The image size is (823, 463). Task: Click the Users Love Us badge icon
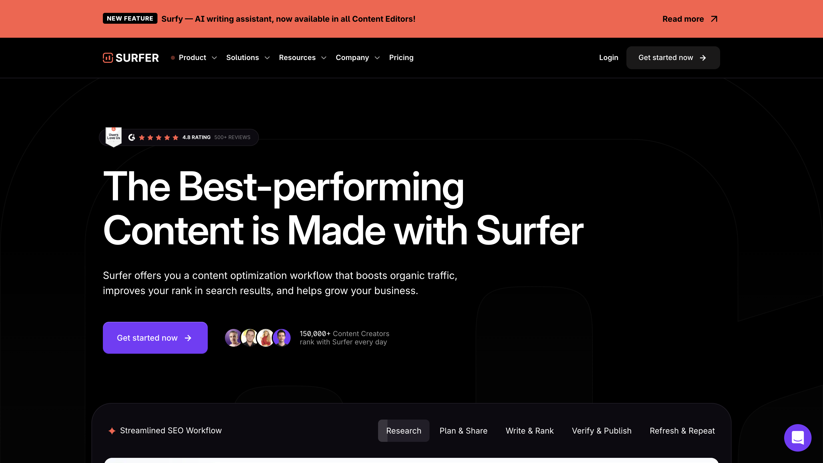click(113, 136)
